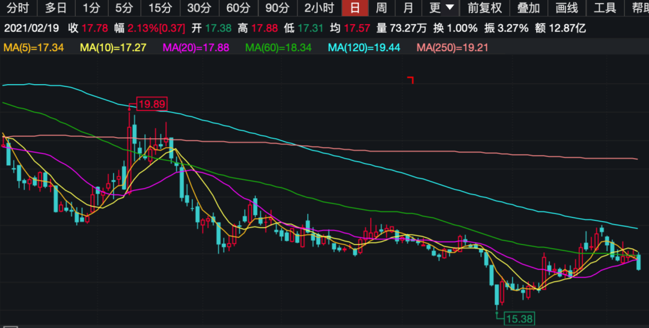
Task: Switch to the 月 monthly chart
Action: (408, 8)
